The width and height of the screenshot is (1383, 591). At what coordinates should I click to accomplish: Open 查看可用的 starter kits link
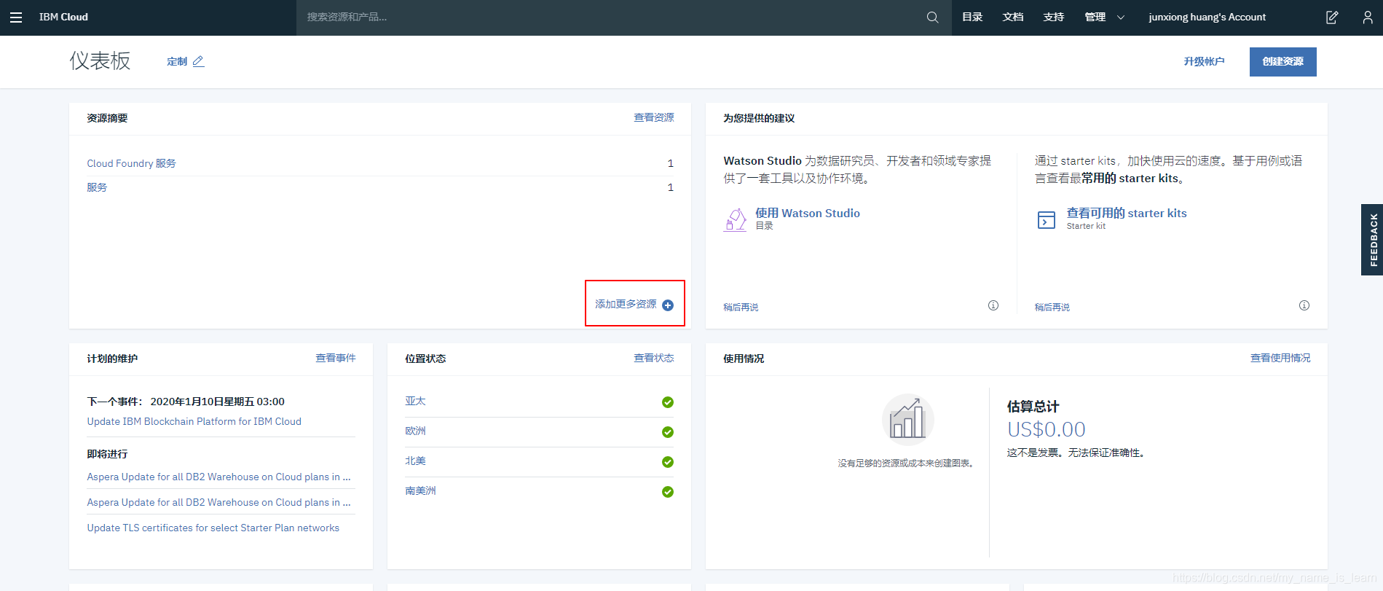click(1127, 213)
